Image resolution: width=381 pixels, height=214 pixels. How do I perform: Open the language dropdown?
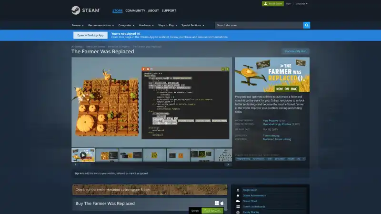click(301, 3)
